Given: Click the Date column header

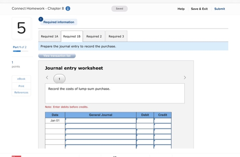Looking at the screenshot, I should pos(55,115).
